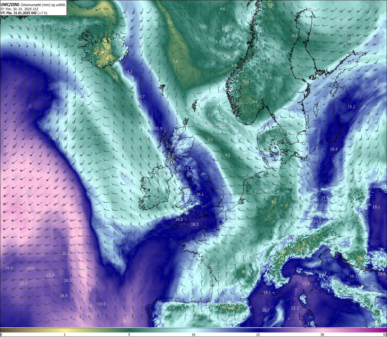
Task: Click the map value "22.4" at the right edge
Action: tap(381, 274)
